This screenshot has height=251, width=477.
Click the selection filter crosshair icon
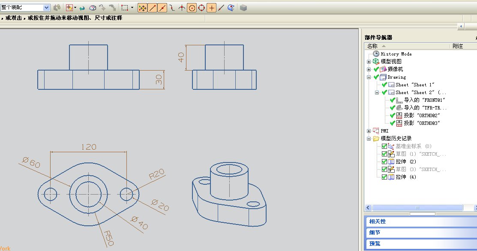click(x=69, y=8)
